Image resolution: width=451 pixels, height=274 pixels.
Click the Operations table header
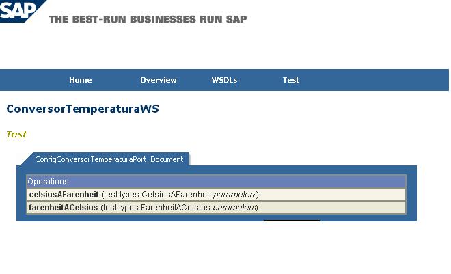(x=216, y=182)
